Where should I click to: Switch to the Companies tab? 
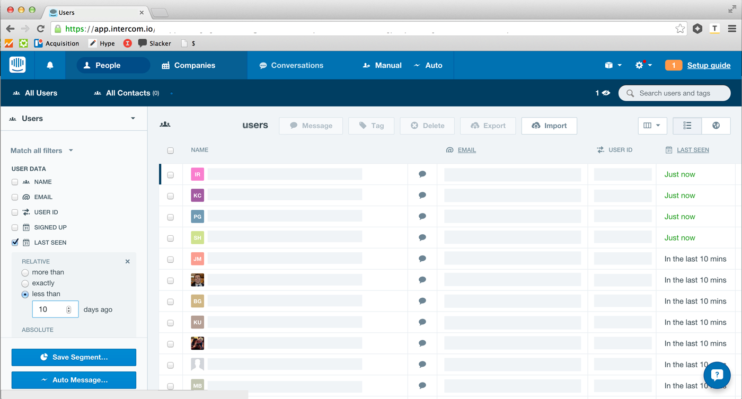(x=188, y=65)
